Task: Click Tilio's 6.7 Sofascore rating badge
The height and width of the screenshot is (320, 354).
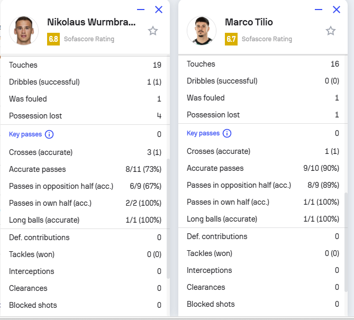Action: tap(231, 39)
